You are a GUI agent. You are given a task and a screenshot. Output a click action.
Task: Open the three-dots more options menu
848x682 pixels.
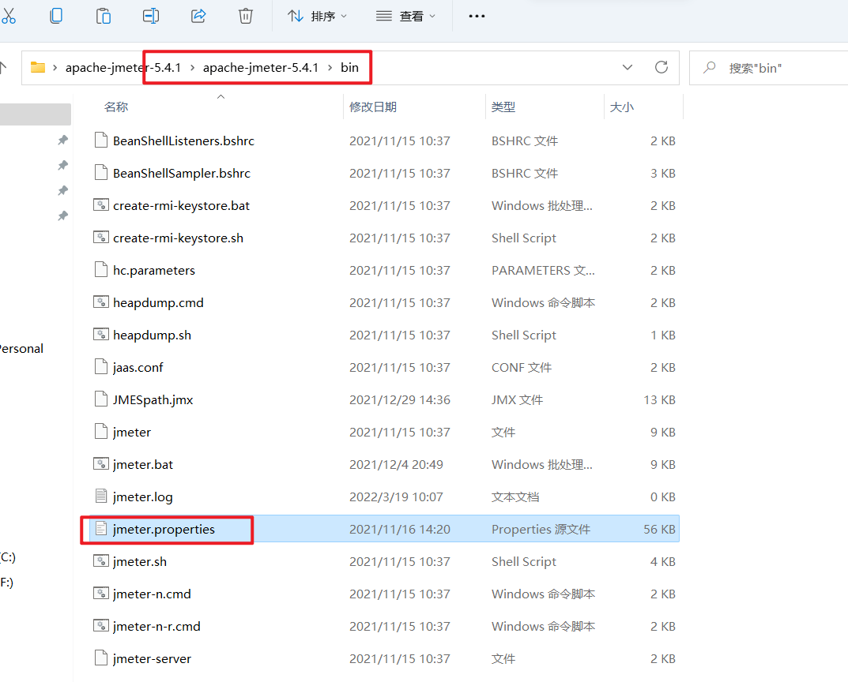477,17
